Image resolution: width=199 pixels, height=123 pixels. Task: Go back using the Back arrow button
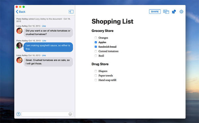(21, 12)
